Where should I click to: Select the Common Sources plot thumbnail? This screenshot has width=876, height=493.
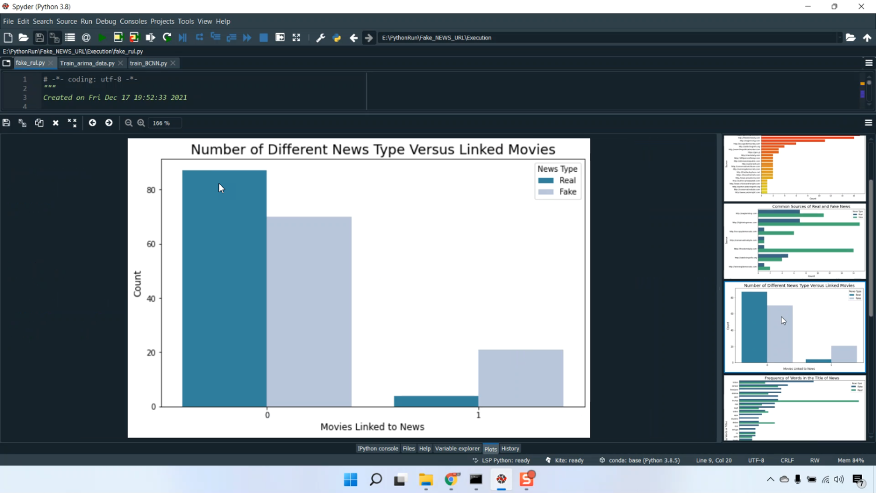[794, 241]
